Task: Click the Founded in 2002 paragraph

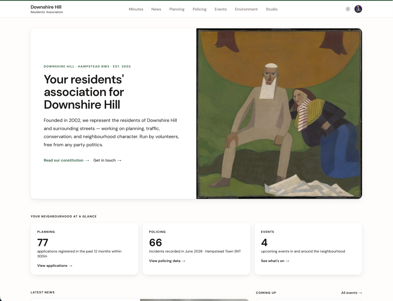Action: tap(111, 133)
